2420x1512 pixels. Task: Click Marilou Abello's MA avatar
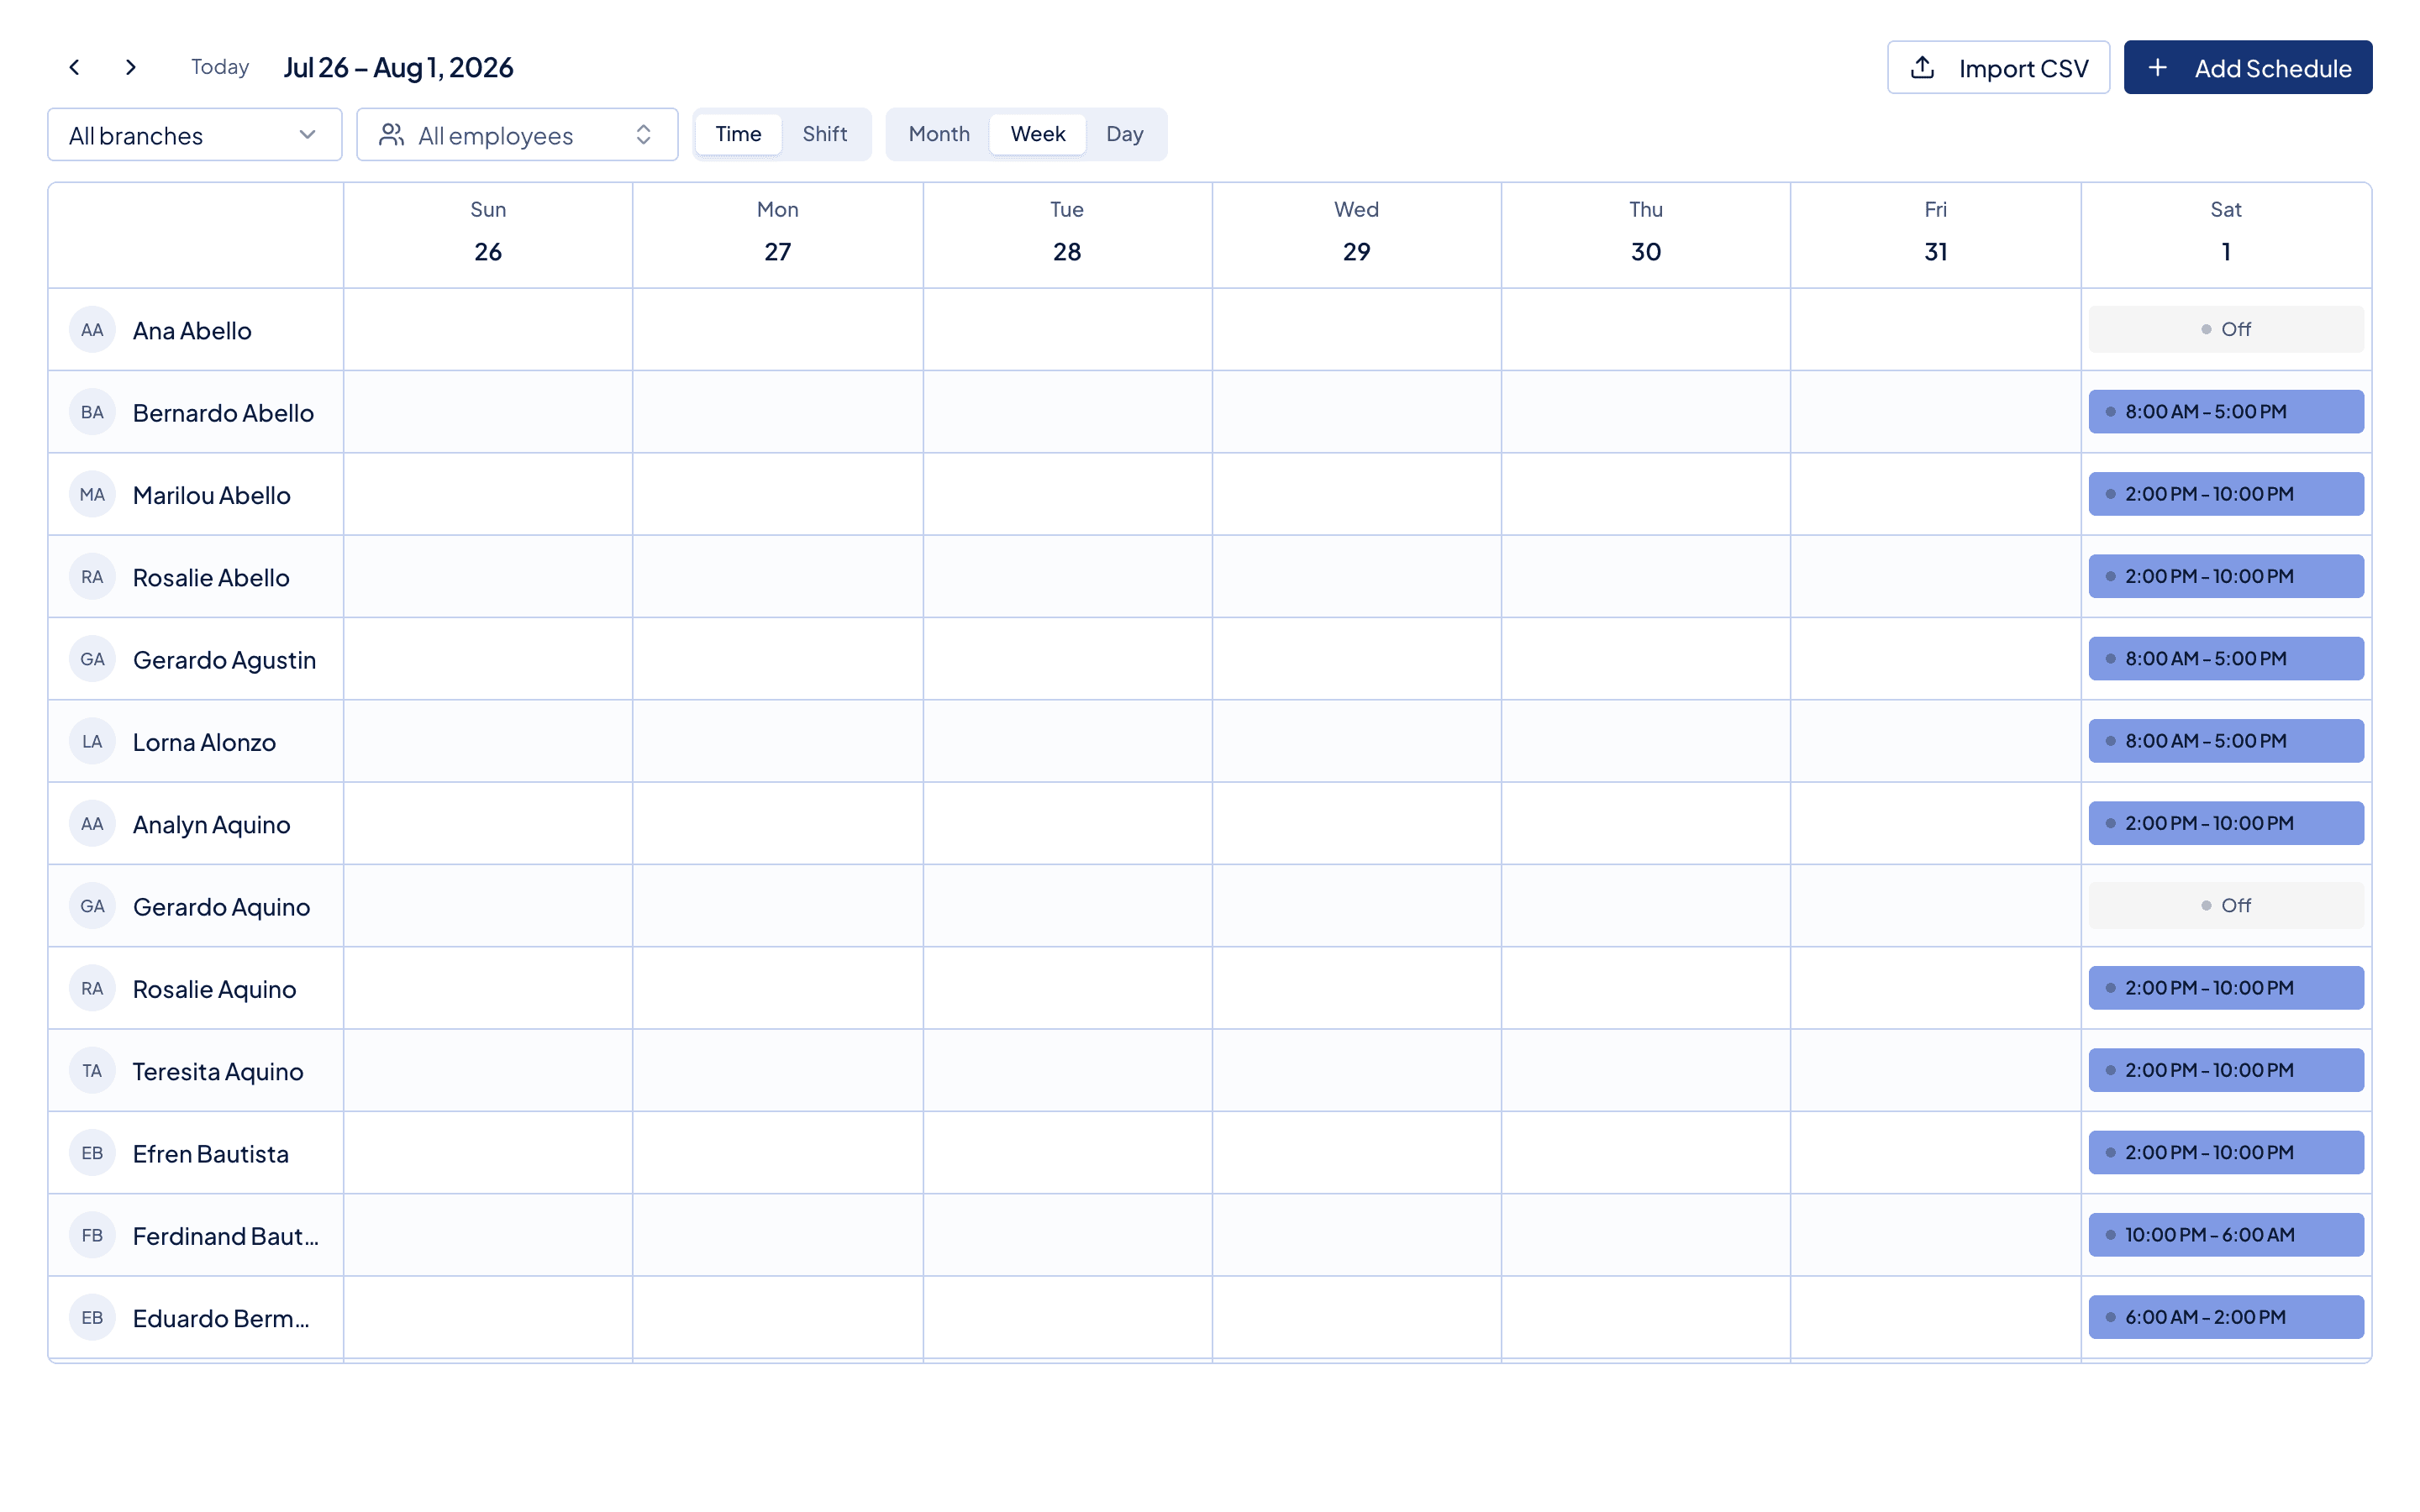92,495
